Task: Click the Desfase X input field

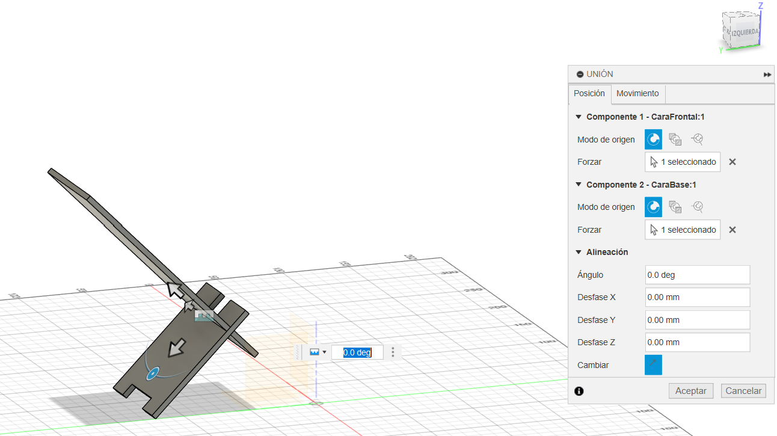Action: (x=698, y=297)
